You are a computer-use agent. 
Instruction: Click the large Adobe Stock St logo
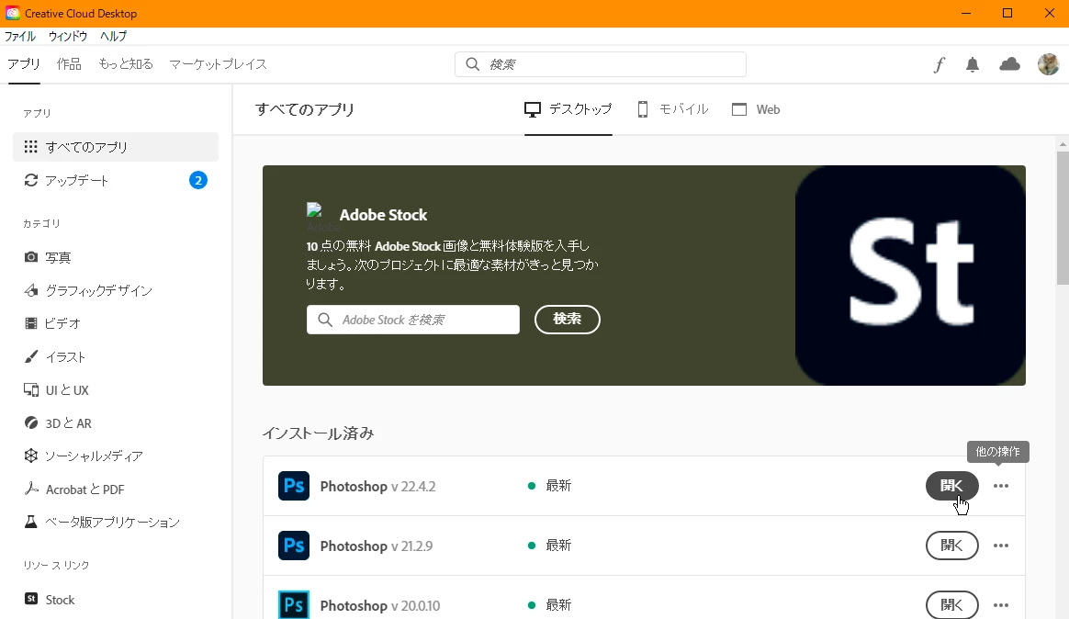coord(910,276)
